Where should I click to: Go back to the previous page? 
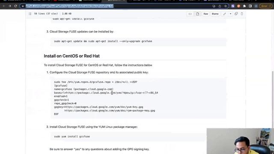click(4, 6)
